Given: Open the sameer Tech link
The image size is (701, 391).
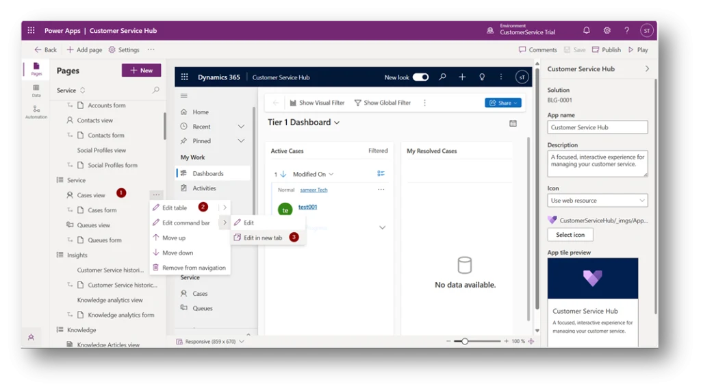Looking at the screenshot, I should [x=314, y=190].
